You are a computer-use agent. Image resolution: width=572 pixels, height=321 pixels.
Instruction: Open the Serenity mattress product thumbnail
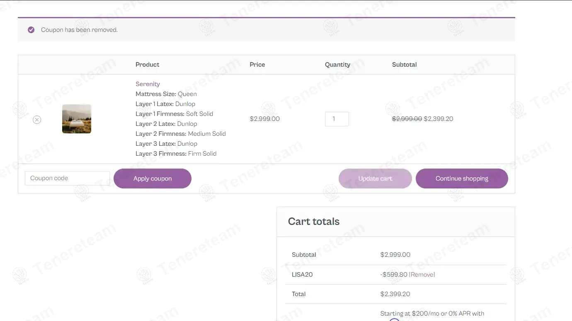(77, 119)
